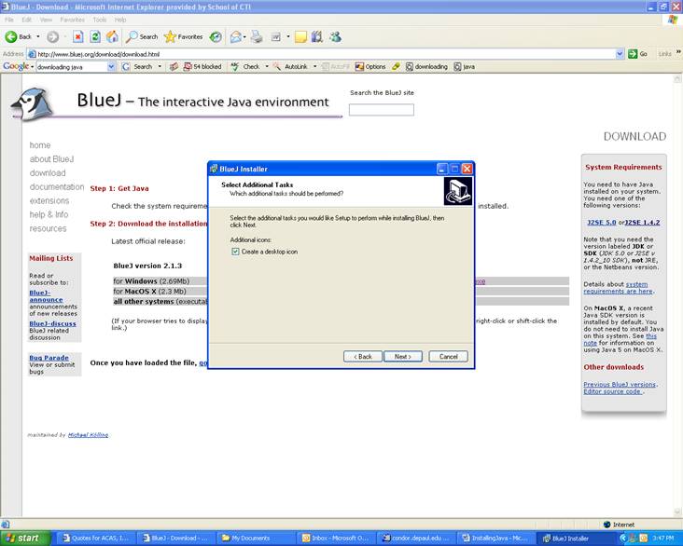The height and width of the screenshot is (546, 683).
Task: Switch to Inbox - Microsoft Outlook taskbar item
Action: coord(335,539)
